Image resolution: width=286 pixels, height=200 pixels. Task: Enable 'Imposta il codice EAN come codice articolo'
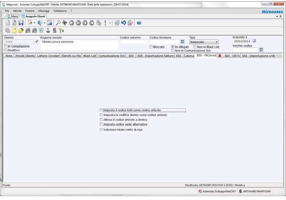(101, 110)
